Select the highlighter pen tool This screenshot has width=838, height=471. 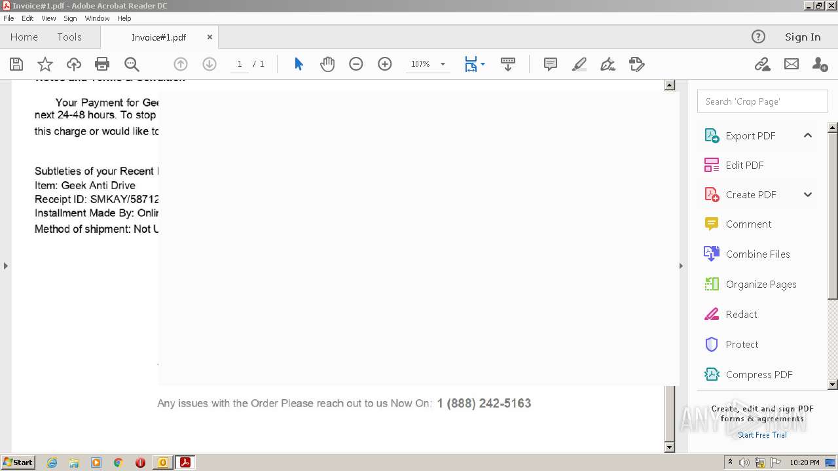(579, 64)
